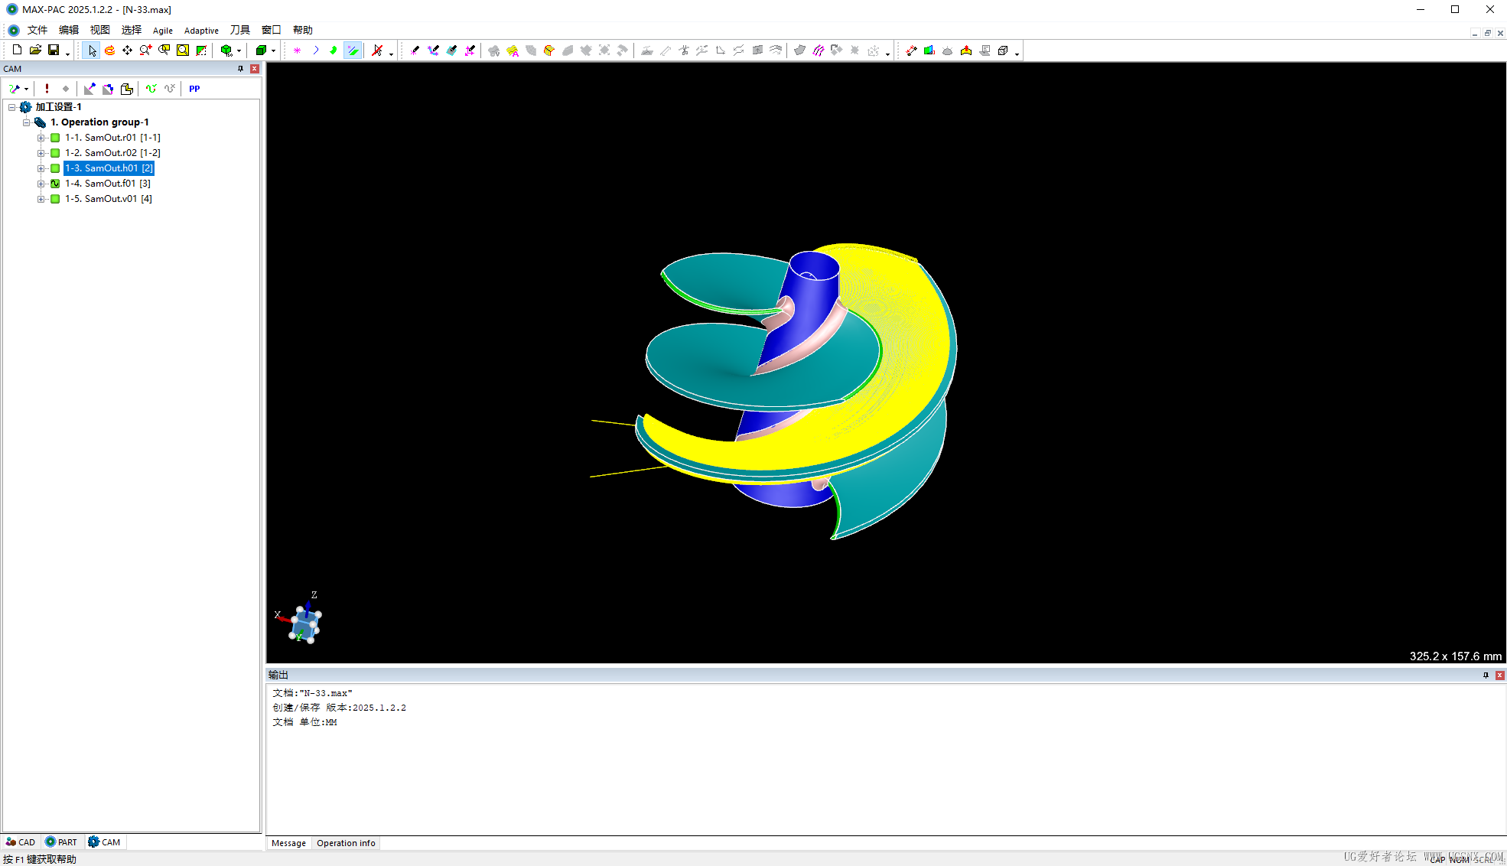This screenshot has width=1507, height=866.
Task: Click the tool edit icon in CAM panel
Action: pos(90,89)
